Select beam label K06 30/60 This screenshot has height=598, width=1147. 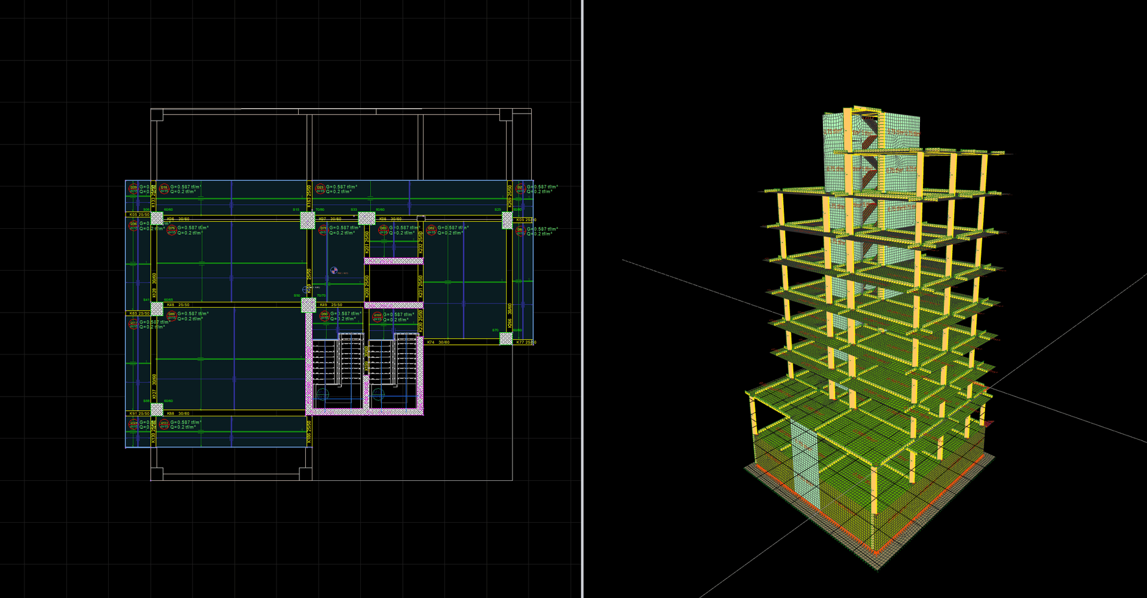[179, 219]
